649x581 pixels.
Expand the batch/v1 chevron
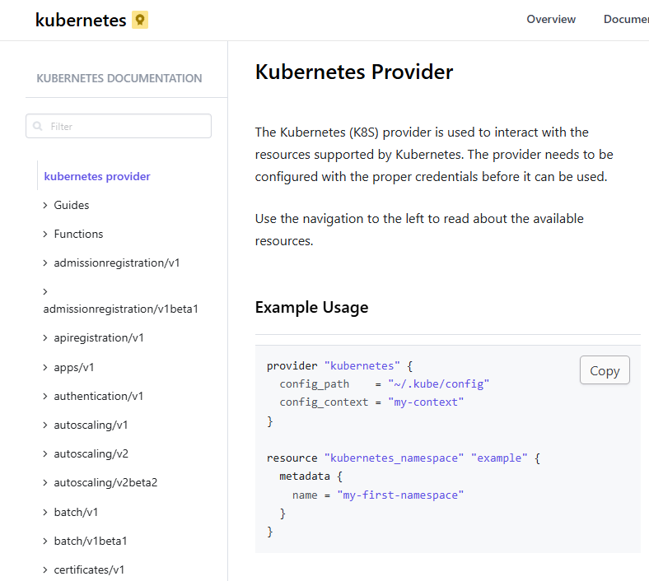(x=45, y=513)
